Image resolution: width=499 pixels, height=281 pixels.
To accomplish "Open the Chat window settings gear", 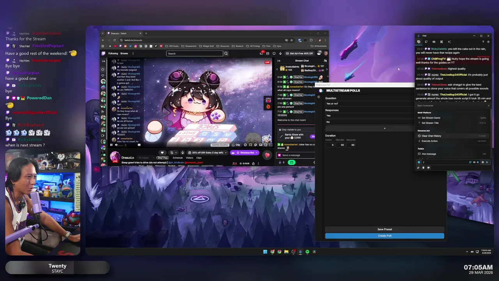I will tap(488, 42).
